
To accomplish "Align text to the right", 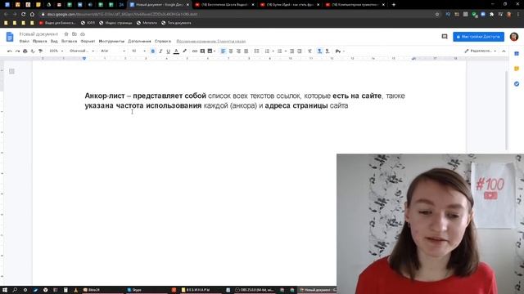I will [x=238, y=51].
